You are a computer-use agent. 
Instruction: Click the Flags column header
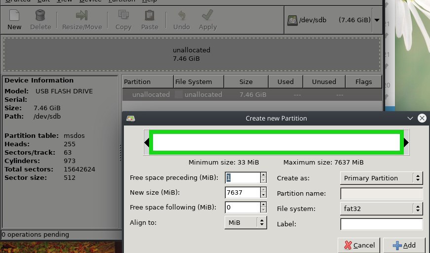pos(363,82)
